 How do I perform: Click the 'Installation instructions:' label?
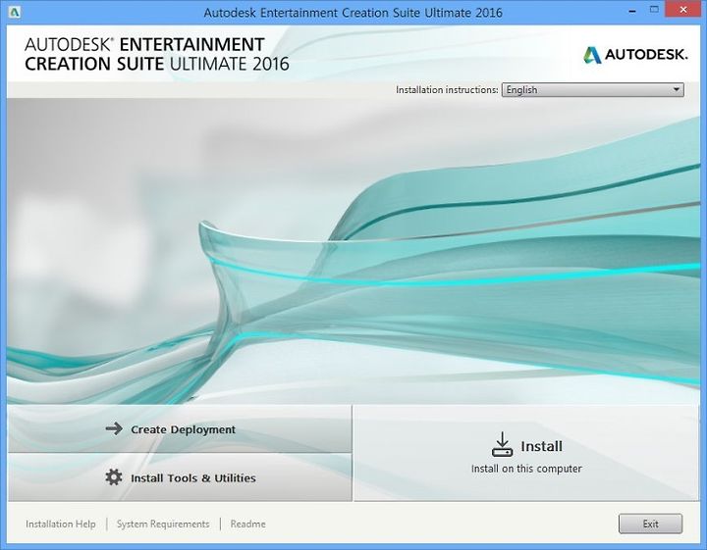(x=447, y=89)
